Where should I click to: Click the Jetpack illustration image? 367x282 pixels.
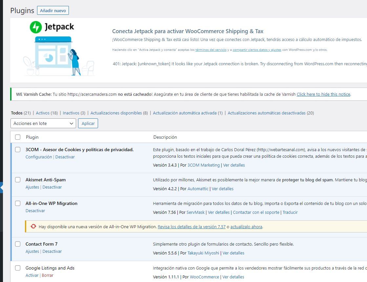tap(58, 56)
